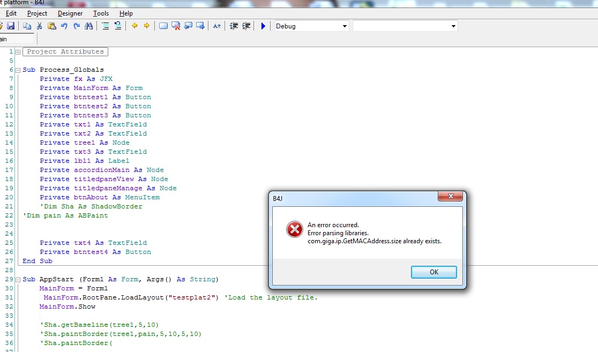Click line 20 'Private btnAbout As MenuItem'
The image size is (598, 352).
point(100,198)
